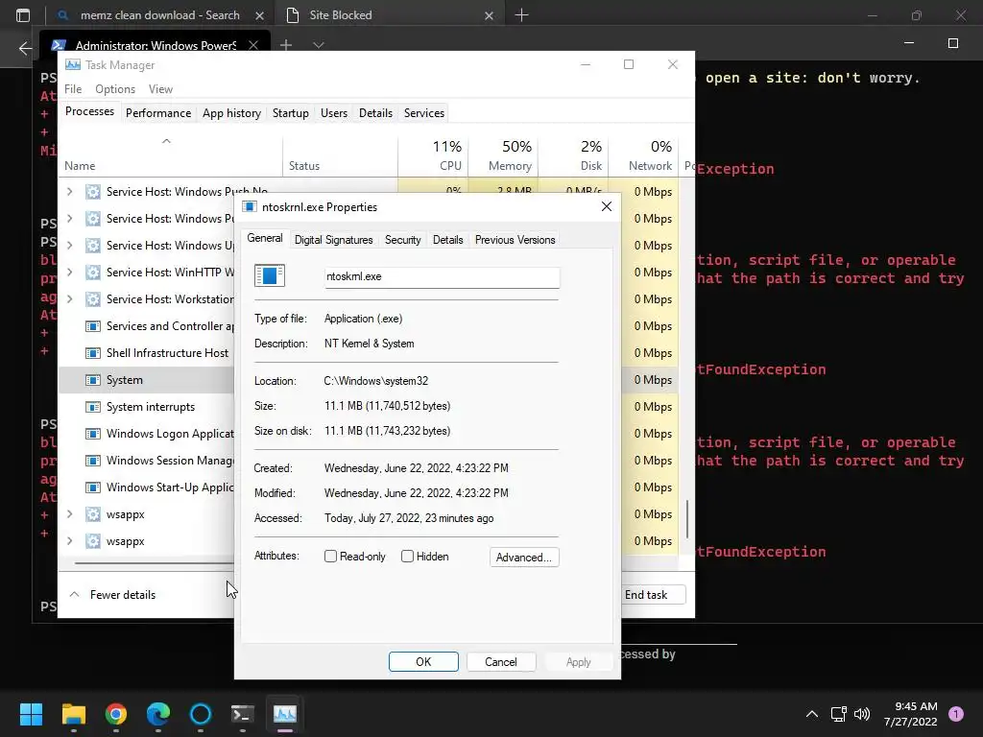Image resolution: width=983 pixels, height=737 pixels.
Task: Open Task Manager View menu
Action: click(x=160, y=89)
